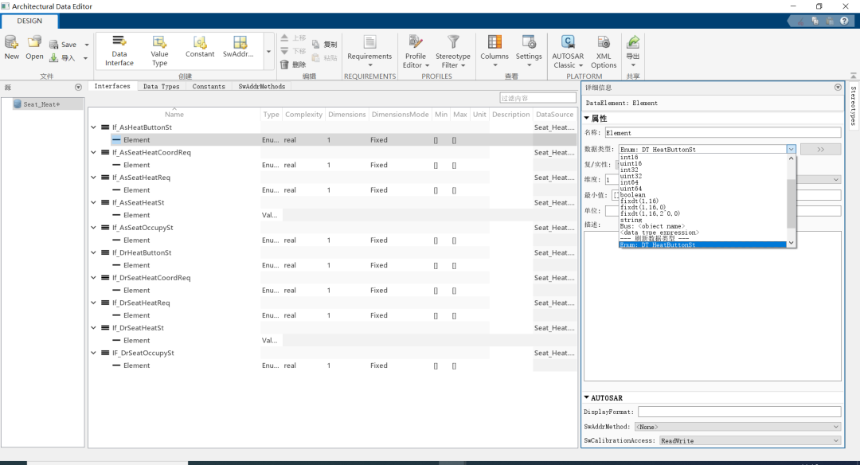Image resolution: width=860 pixels, height=465 pixels.
Task: Create a new Value Type
Action: pos(159,51)
